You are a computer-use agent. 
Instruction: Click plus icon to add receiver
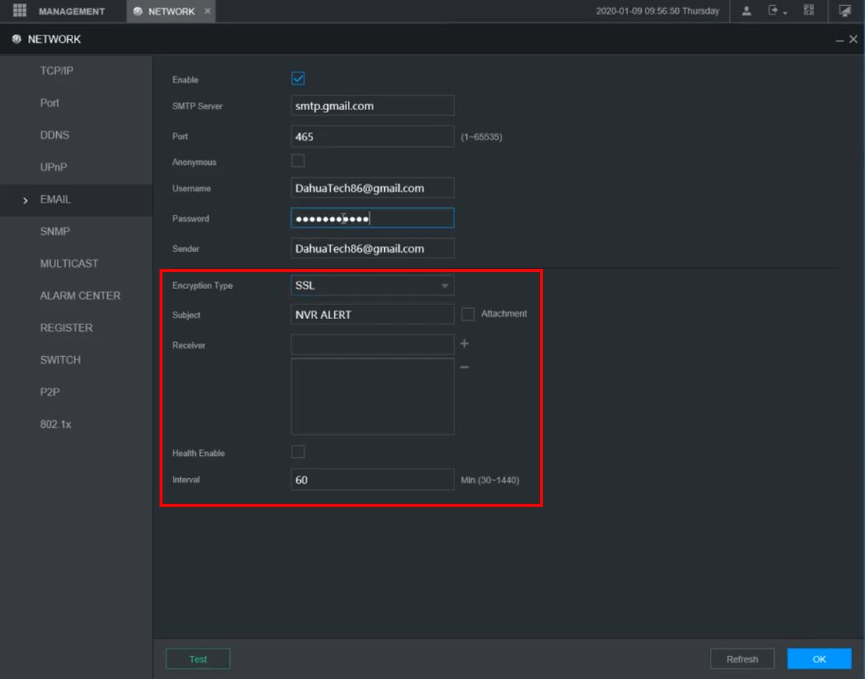(x=465, y=344)
